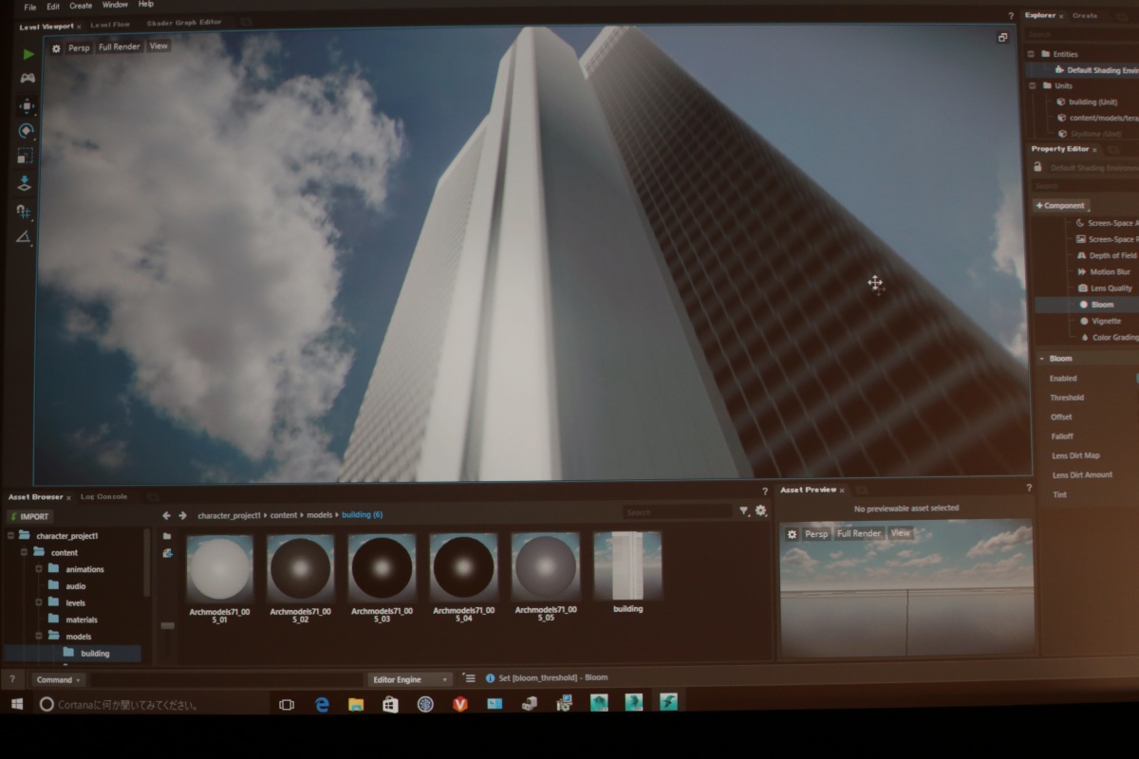Viewport: 1139px width, 759px height.
Task: Open Microsoft Edge from the taskbar
Action: tap(322, 704)
